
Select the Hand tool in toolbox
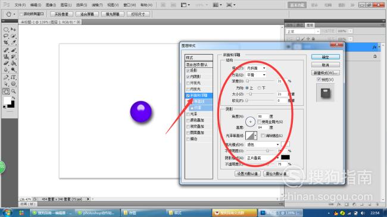click(x=6, y=91)
